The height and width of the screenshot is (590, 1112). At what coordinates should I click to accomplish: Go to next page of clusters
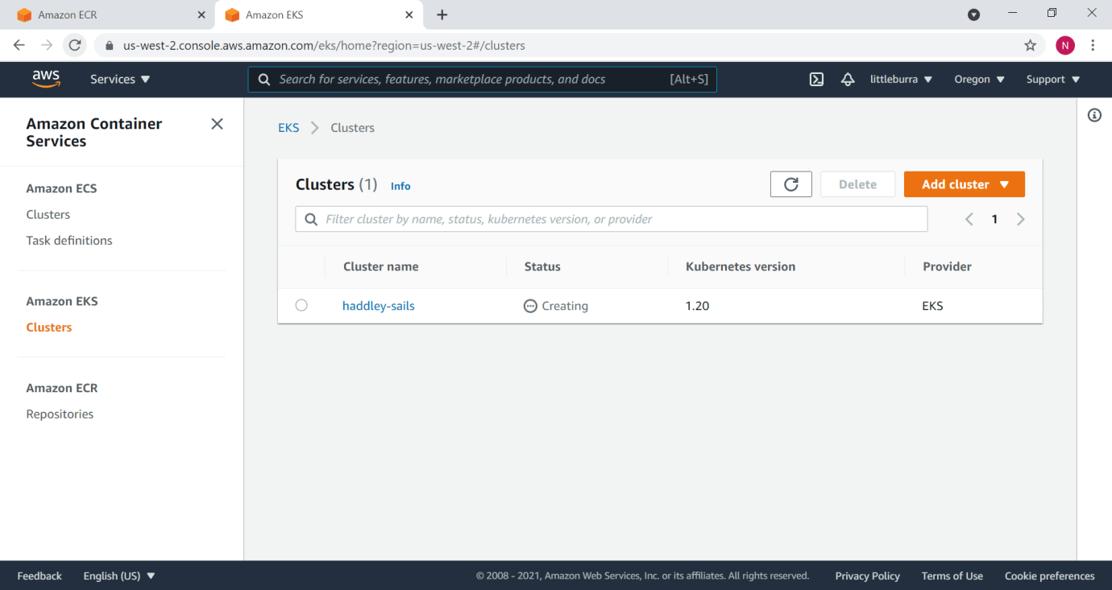click(1020, 219)
